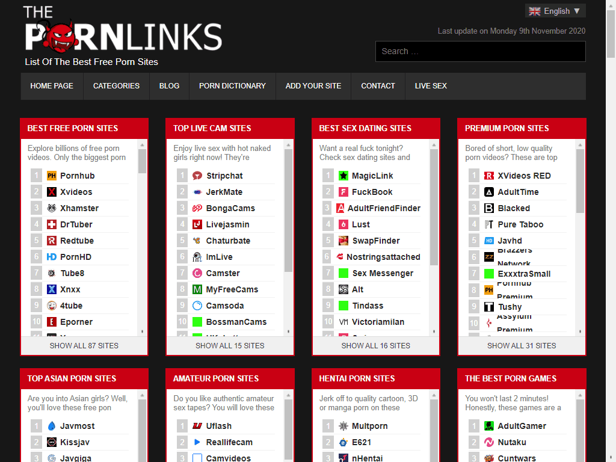Image resolution: width=616 pixels, height=462 pixels.
Task: Click SHOW ALL 87 SITES
Action: coord(84,345)
